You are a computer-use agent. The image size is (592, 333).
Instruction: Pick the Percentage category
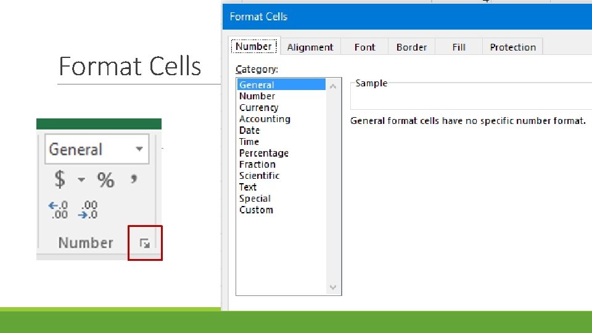click(281, 153)
